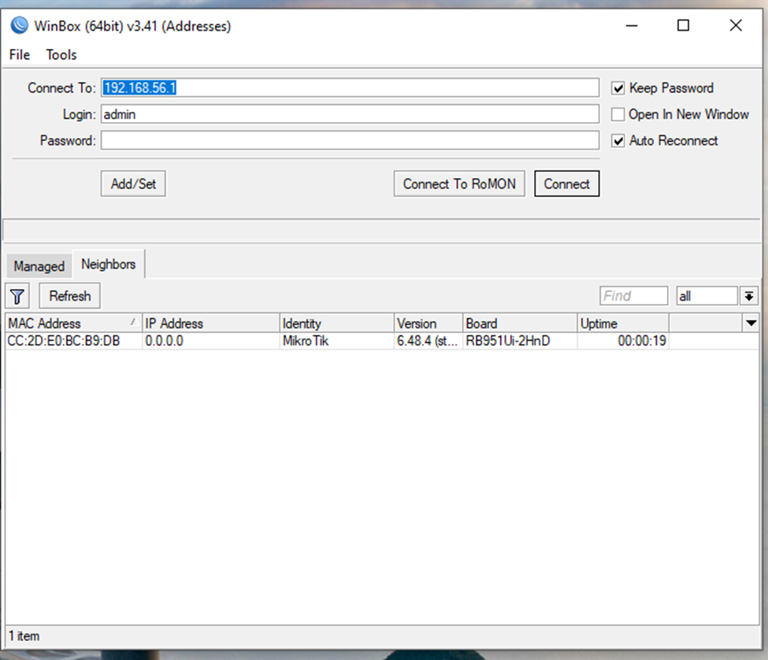Click the filter funnel icon on Neighbors toolbar
Viewport: 768px width, 660px height.
(x=17, y=295)
